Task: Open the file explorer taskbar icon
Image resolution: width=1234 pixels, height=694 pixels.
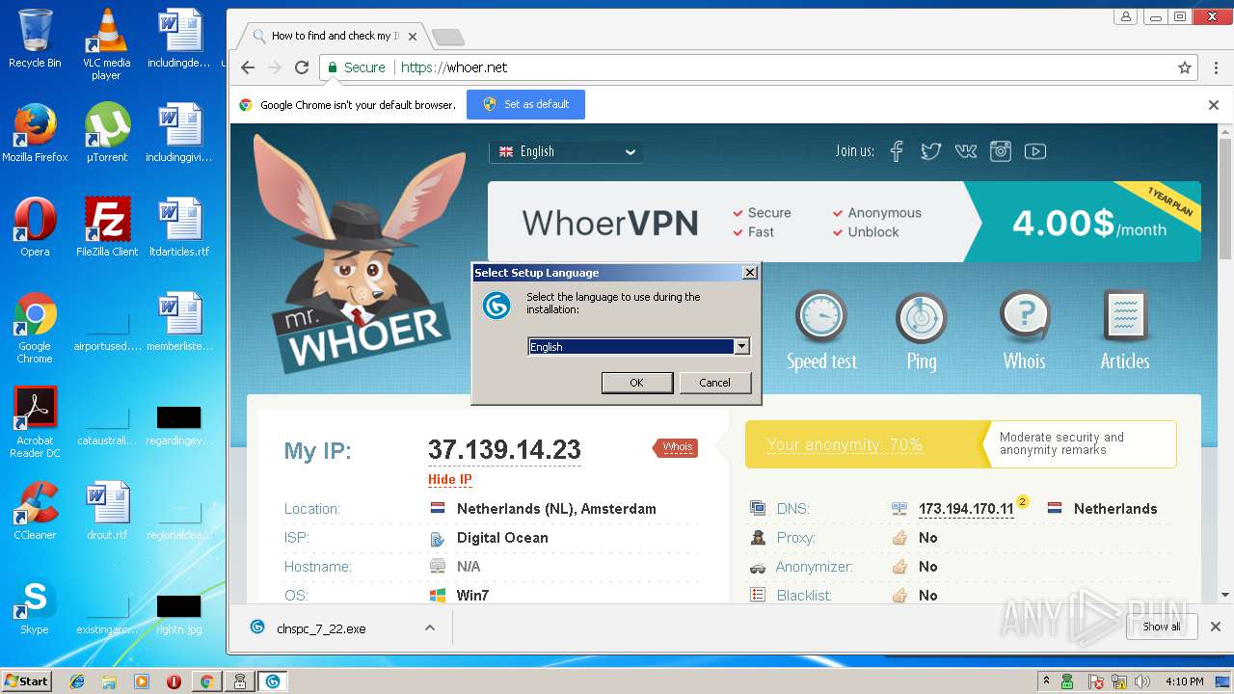Action: tap(109, 681)
